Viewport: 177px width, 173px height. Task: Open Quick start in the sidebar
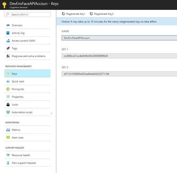click(27, 81)
